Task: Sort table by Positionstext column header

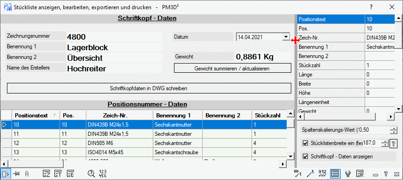Action: 36,116
